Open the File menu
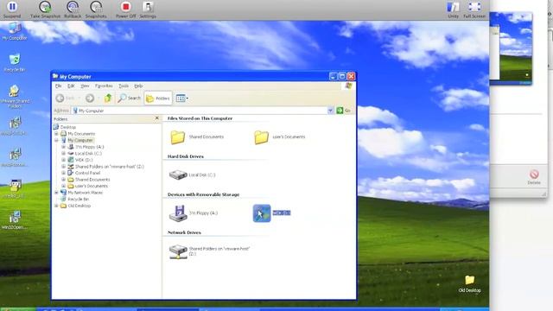Screen dimensions: 553x311 click(58, 86)
